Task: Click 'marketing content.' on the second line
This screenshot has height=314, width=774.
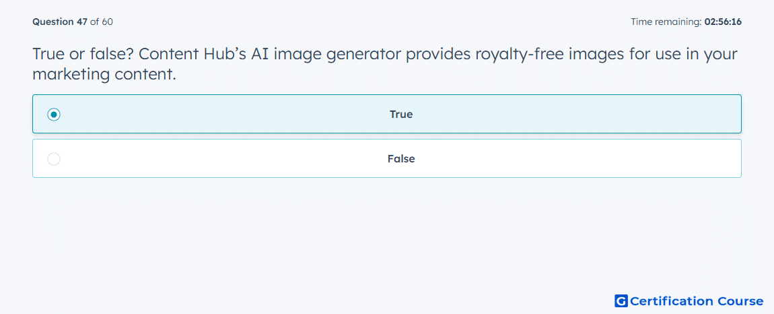Action: point(104,75)
